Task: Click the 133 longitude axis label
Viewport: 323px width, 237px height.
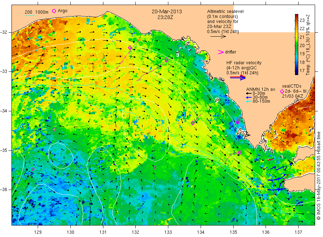Action: point(168,232)
